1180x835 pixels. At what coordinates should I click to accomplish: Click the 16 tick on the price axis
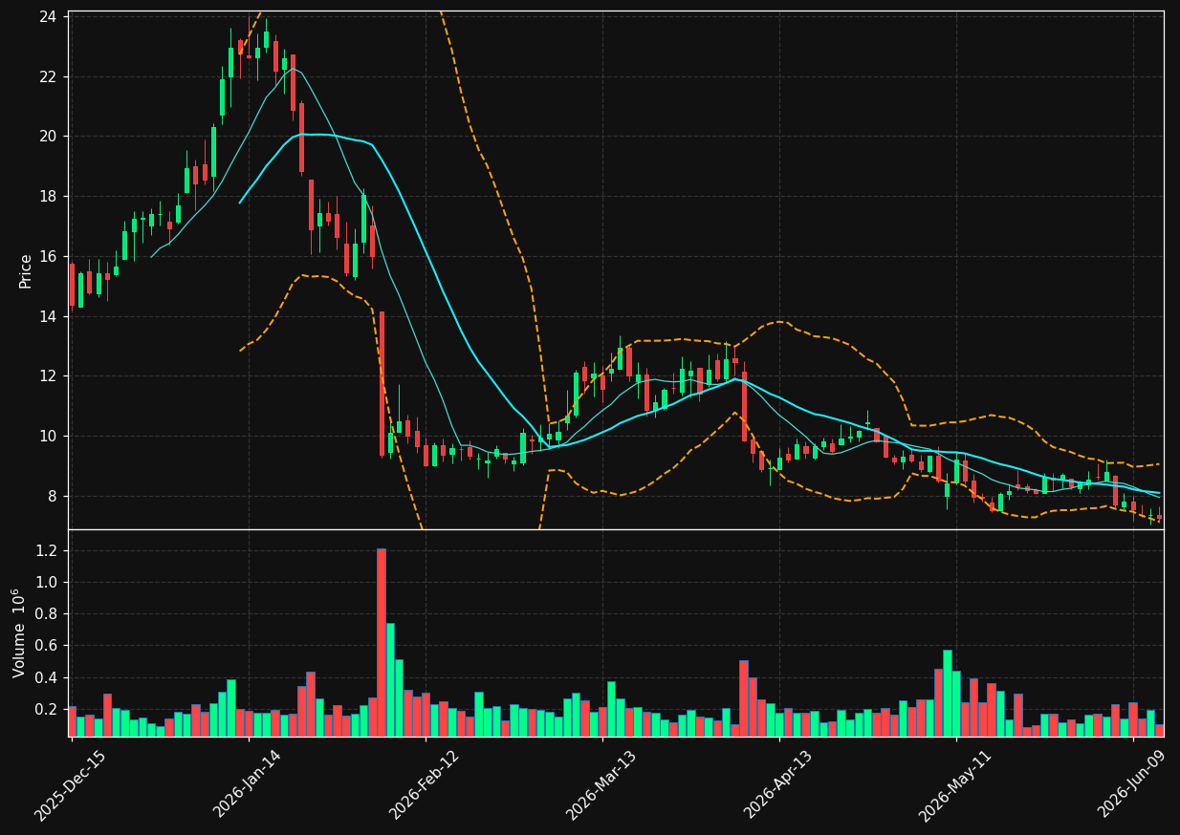pyautogui.click(x=49, y=257)
